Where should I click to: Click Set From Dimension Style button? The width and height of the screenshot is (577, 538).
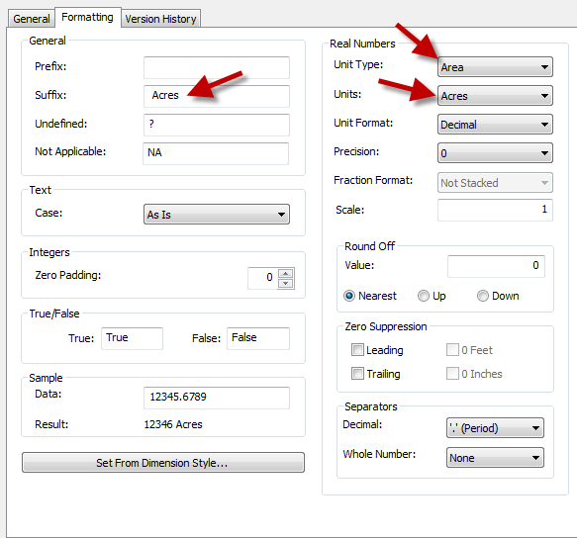point(163,462)
